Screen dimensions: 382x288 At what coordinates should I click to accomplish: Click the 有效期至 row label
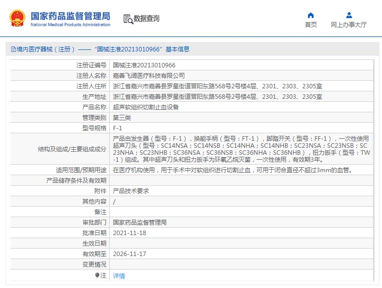[x=94, y=254]
